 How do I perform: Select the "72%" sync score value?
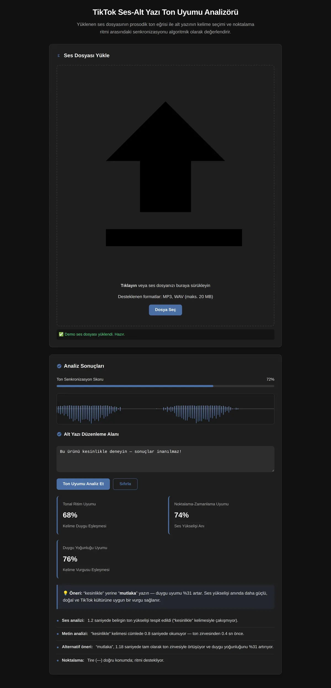[270, 379]
